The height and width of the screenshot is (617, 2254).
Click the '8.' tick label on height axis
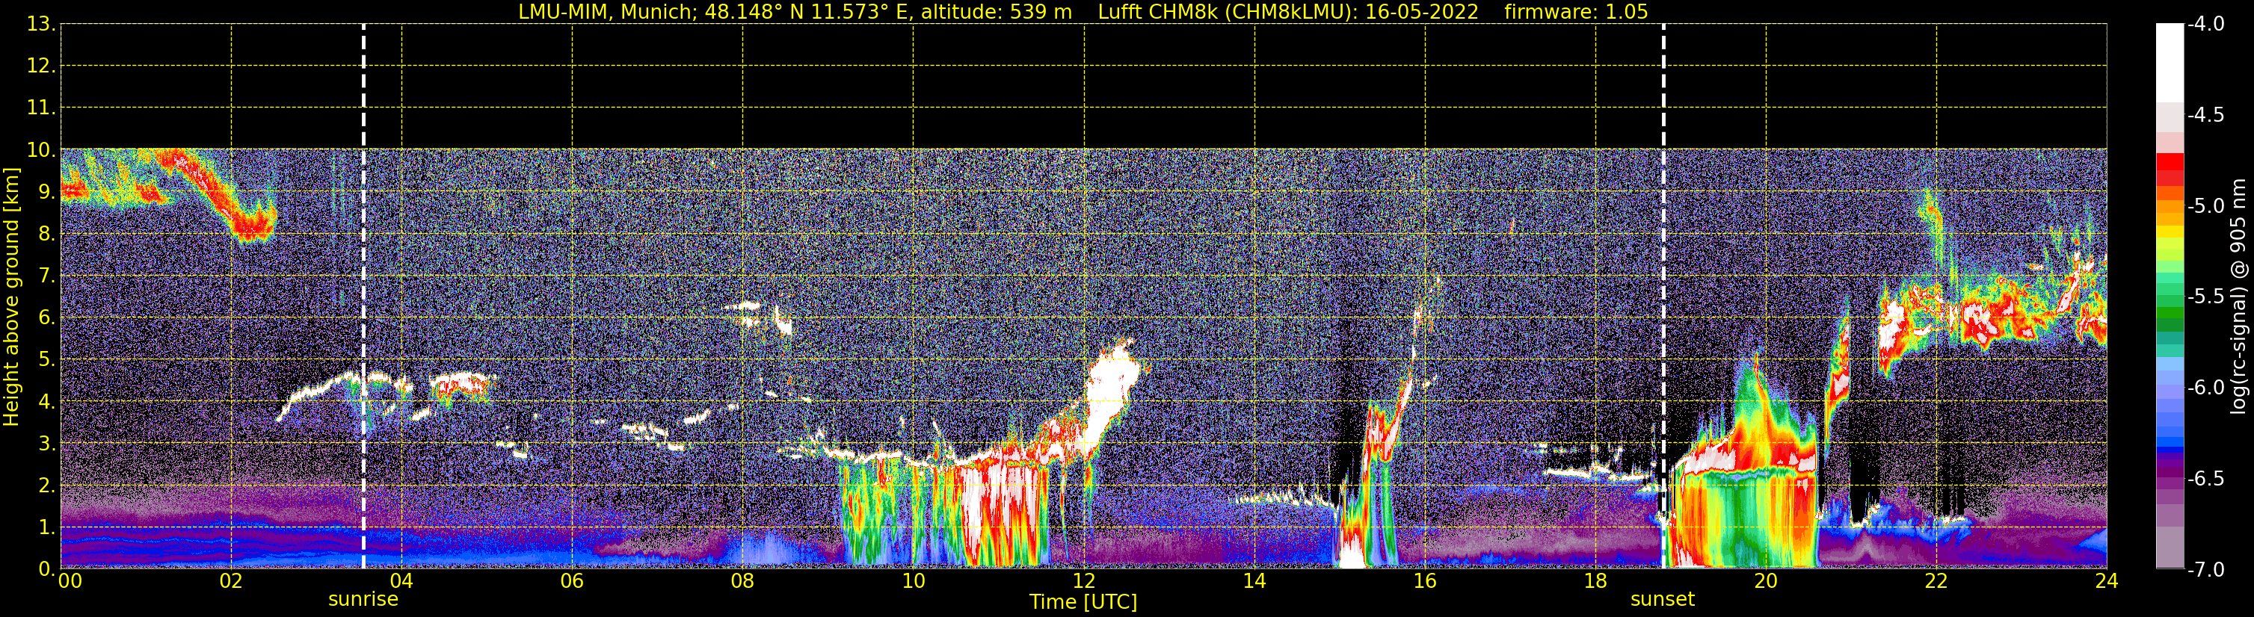47,233
